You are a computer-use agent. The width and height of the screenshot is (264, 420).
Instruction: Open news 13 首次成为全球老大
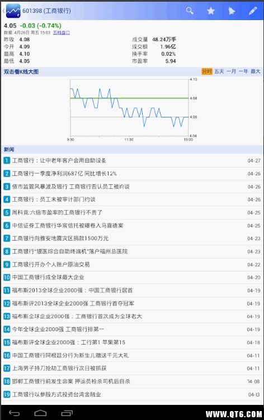point(132,316)
